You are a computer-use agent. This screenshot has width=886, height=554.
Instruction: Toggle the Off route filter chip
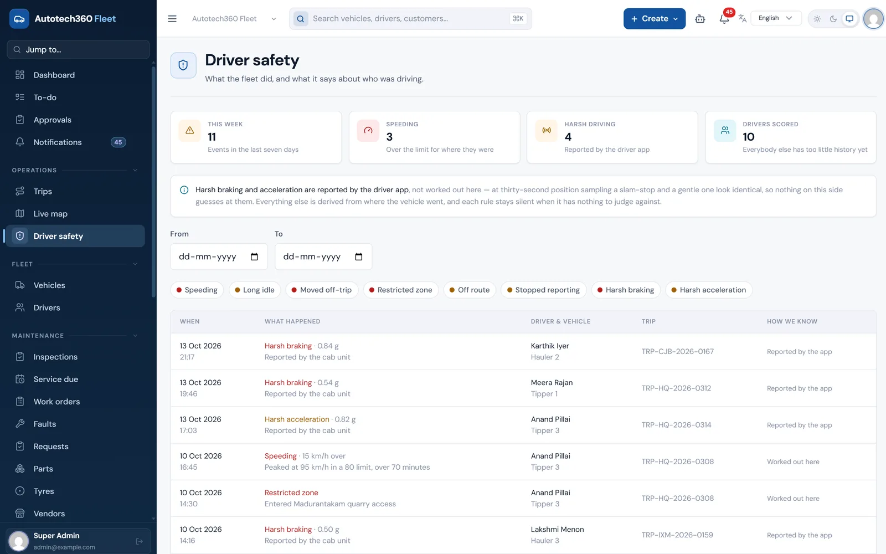click(x=470, y=290)
